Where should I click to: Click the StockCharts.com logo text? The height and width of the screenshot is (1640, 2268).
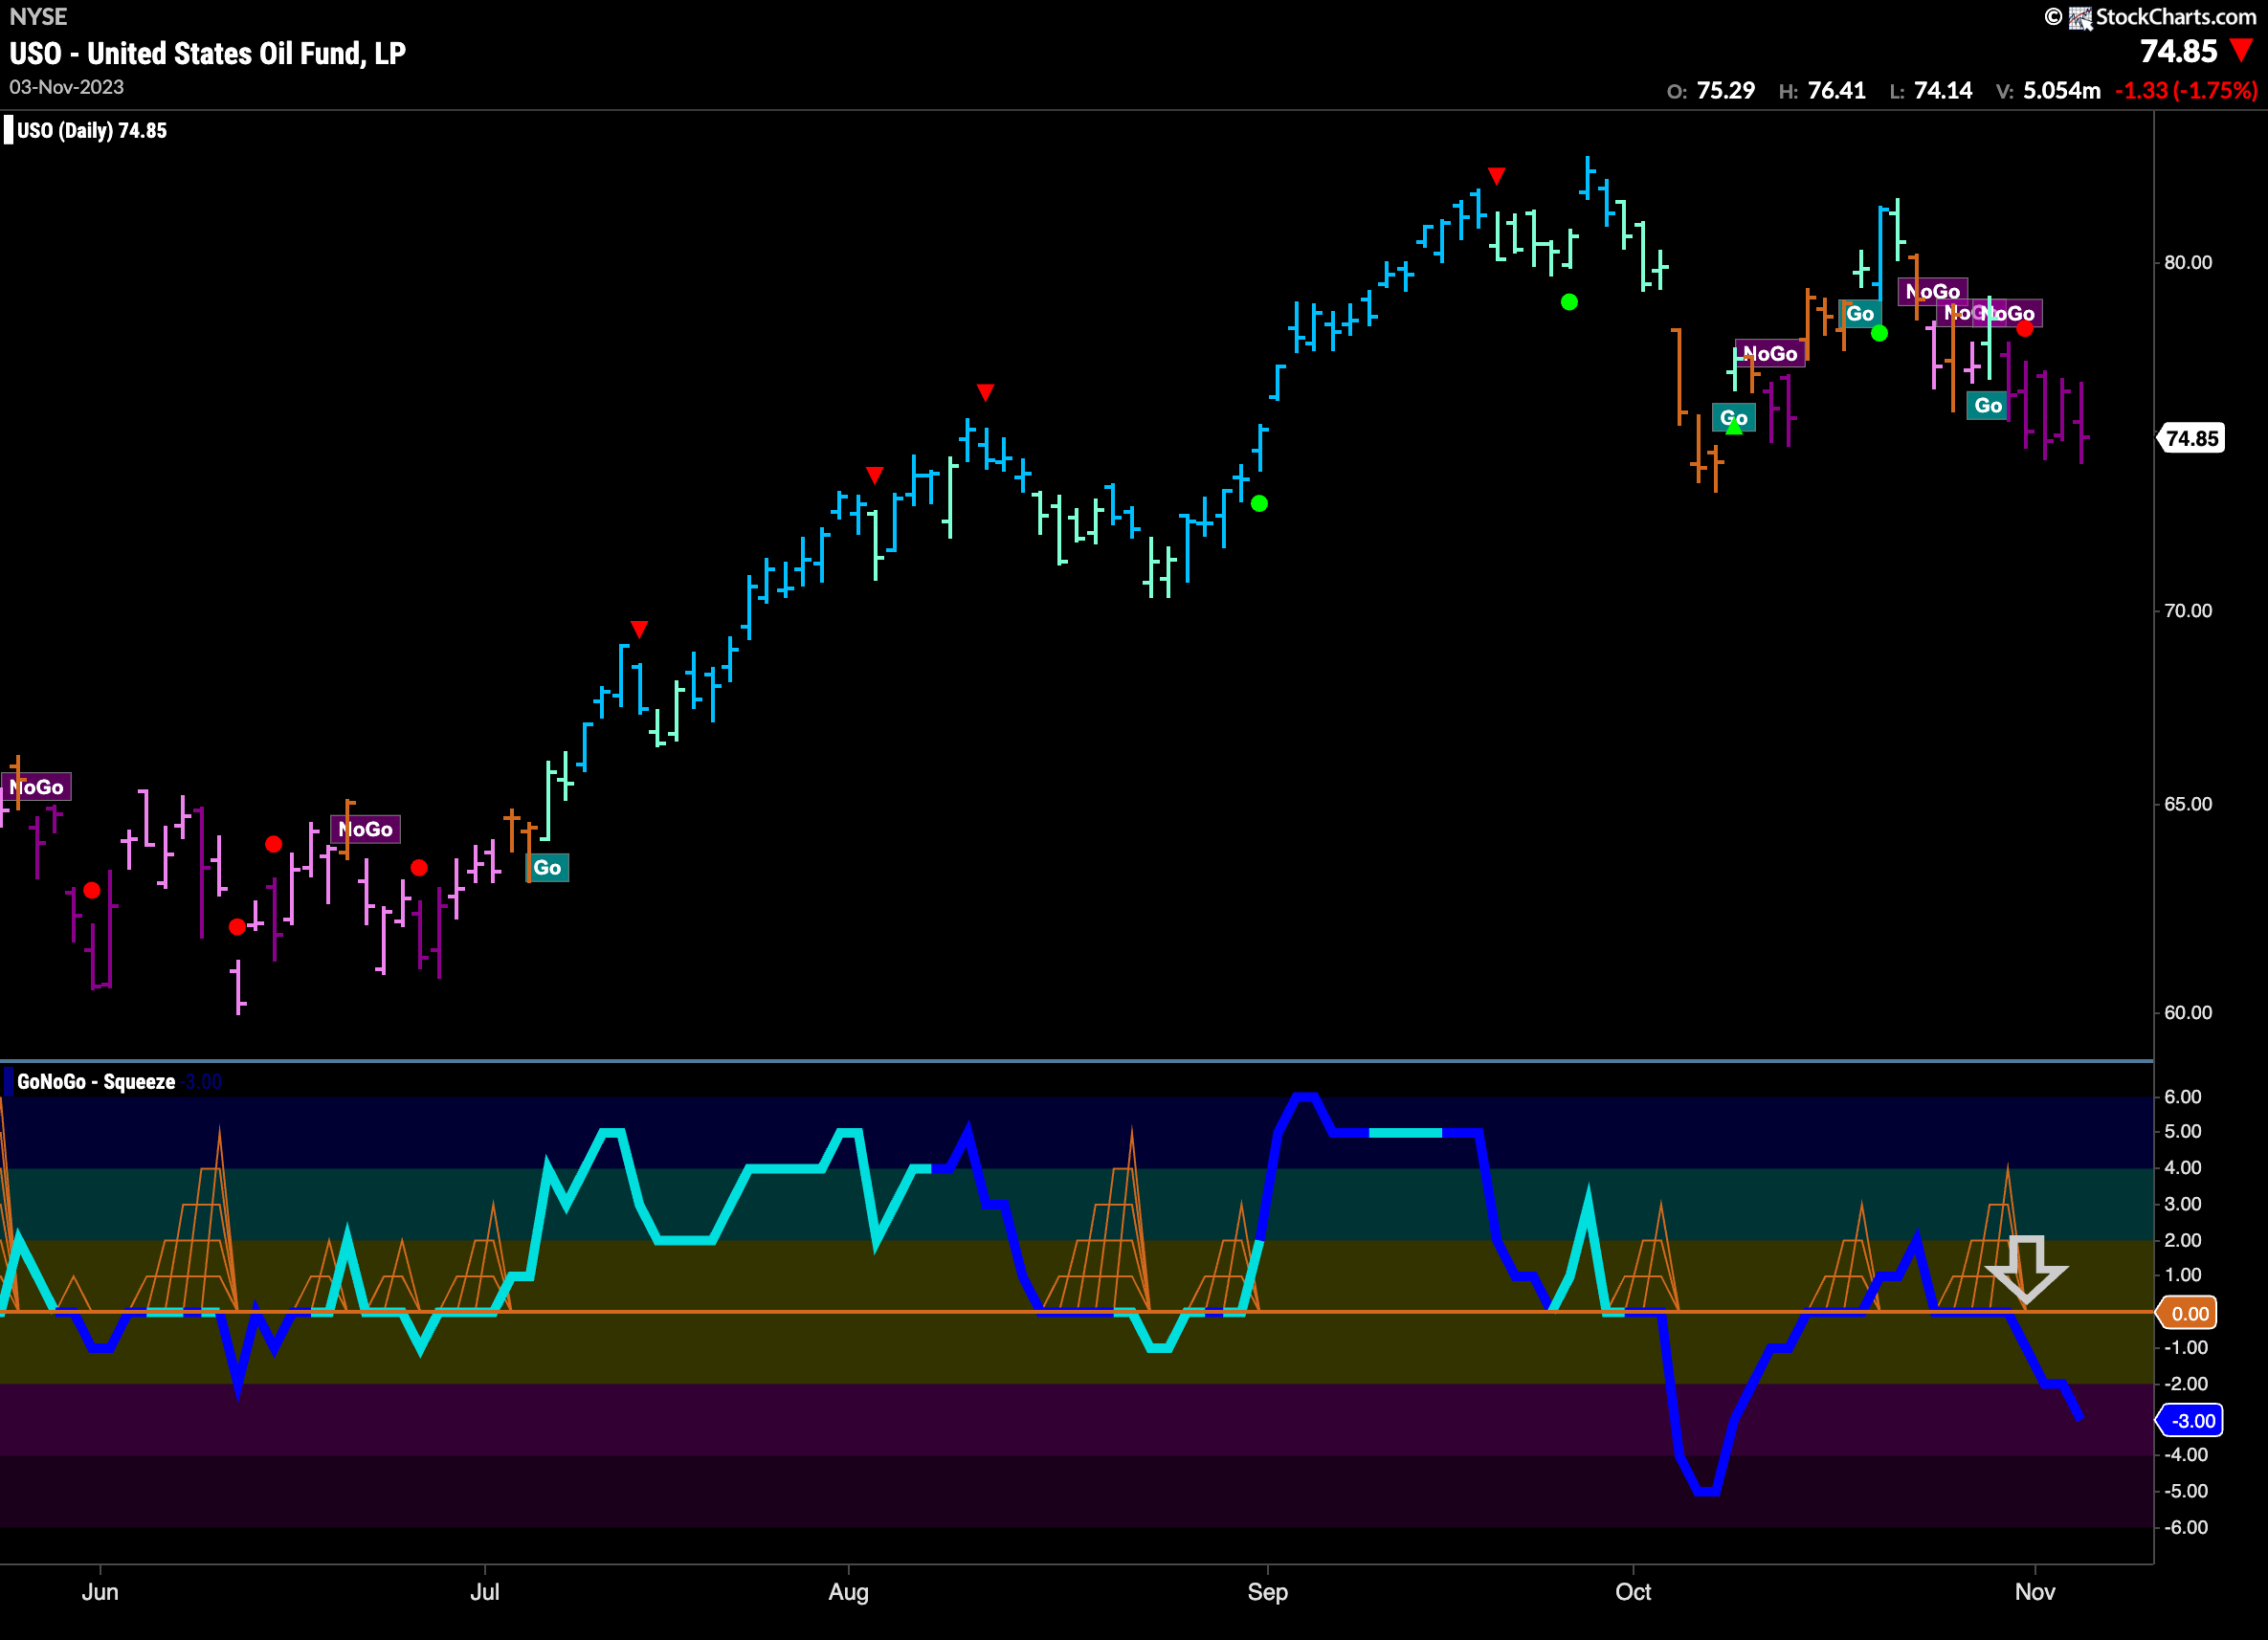(x=2176, y=16)
